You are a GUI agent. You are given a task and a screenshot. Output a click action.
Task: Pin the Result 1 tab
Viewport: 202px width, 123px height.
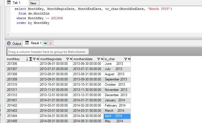click(x=45, y=43)
